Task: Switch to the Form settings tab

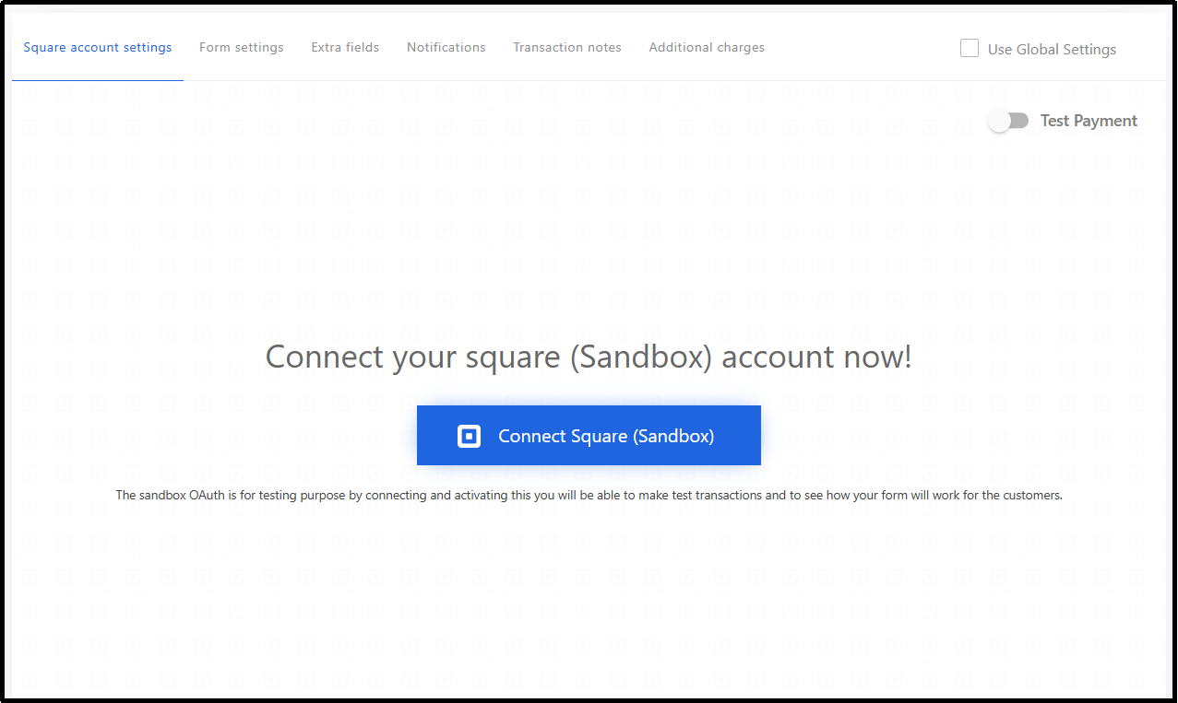Action: point(241,47)
